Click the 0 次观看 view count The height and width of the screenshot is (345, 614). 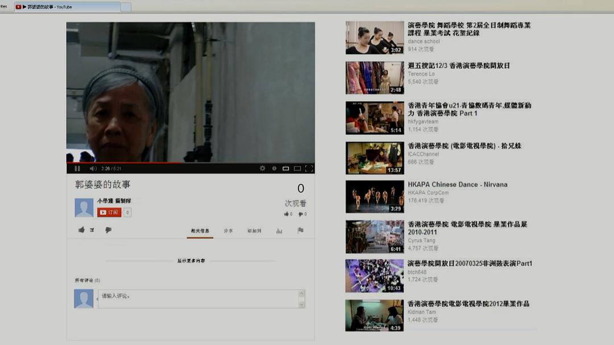(296, 194)
